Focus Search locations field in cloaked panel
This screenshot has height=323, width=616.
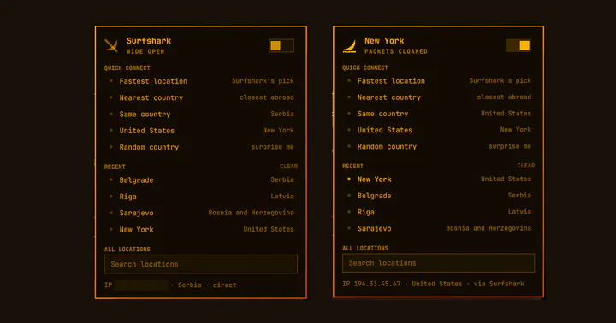click(x=438, y=263)
